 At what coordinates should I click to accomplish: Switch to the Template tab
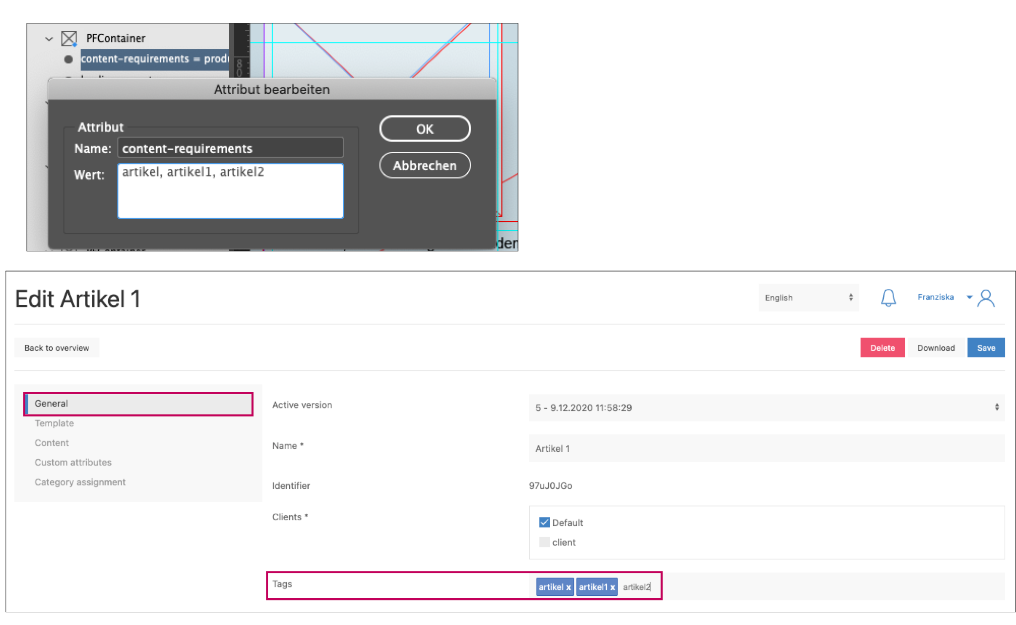[x=54, y=423]
